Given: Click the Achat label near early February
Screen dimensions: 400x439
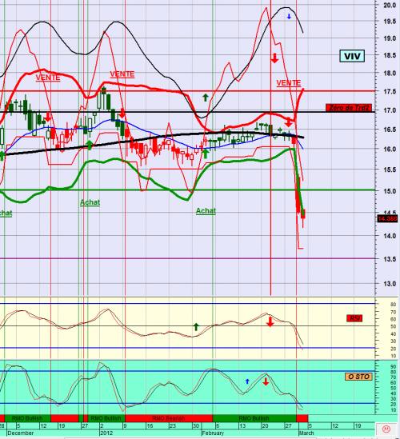Looking at the screenshot, I should [206, 211].
